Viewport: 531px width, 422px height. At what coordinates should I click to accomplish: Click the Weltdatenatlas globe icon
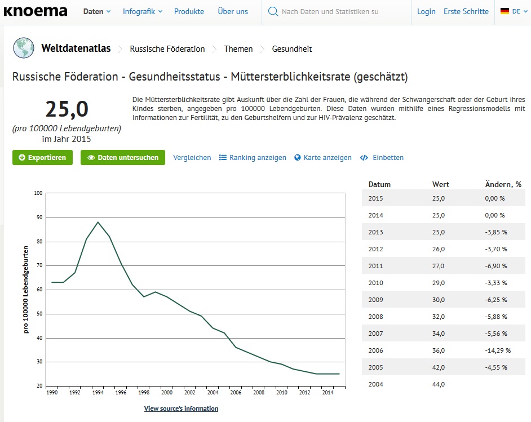coord(24,48)
